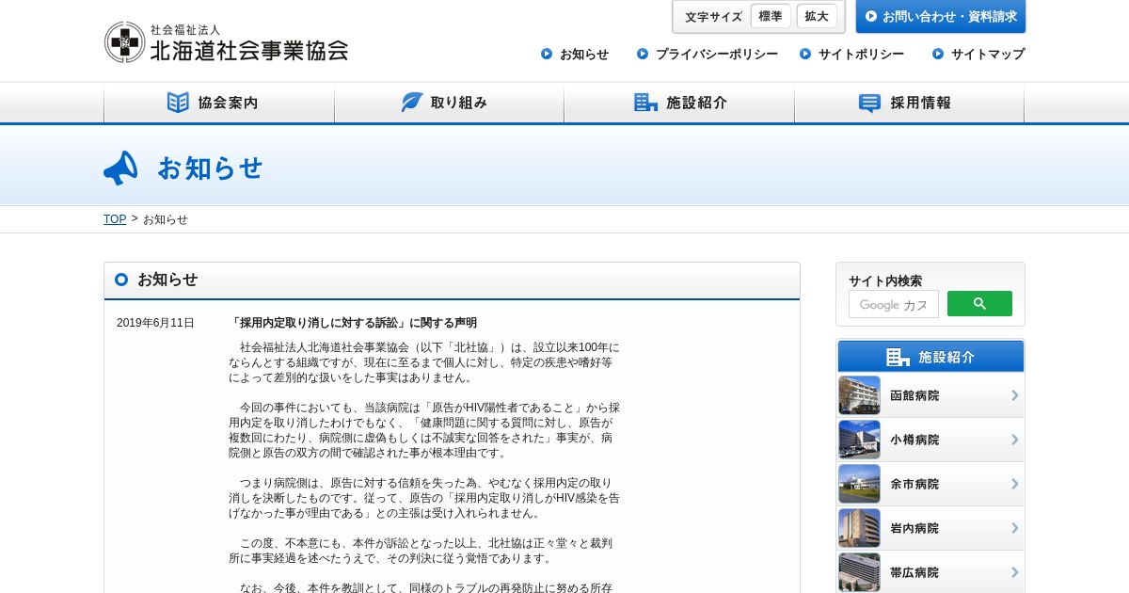Click building icon in sidebar 施設紹介 header
Screen dimensions: 1129x593
click(898, 357)
